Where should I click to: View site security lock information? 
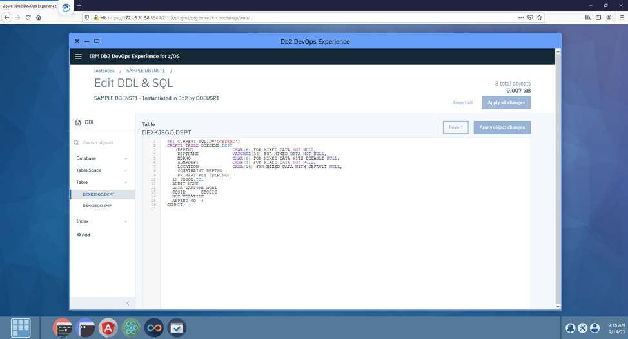(97, 17)
